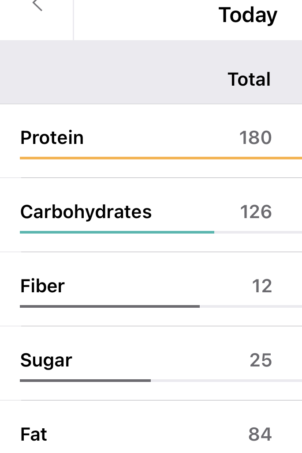This screenshot has height=453, width=302.
Task: Click the Protein total value 180
Action: [256, 138]
